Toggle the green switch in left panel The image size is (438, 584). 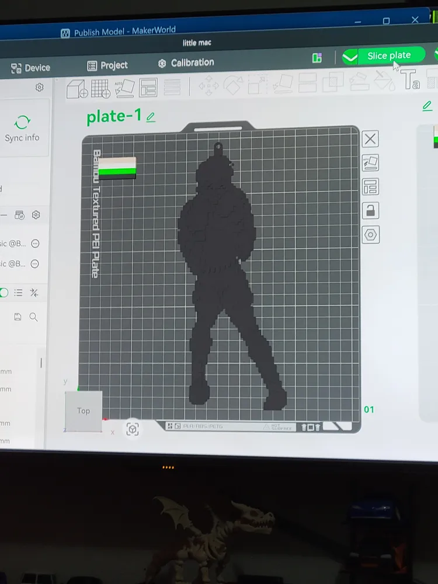[4, 293]
